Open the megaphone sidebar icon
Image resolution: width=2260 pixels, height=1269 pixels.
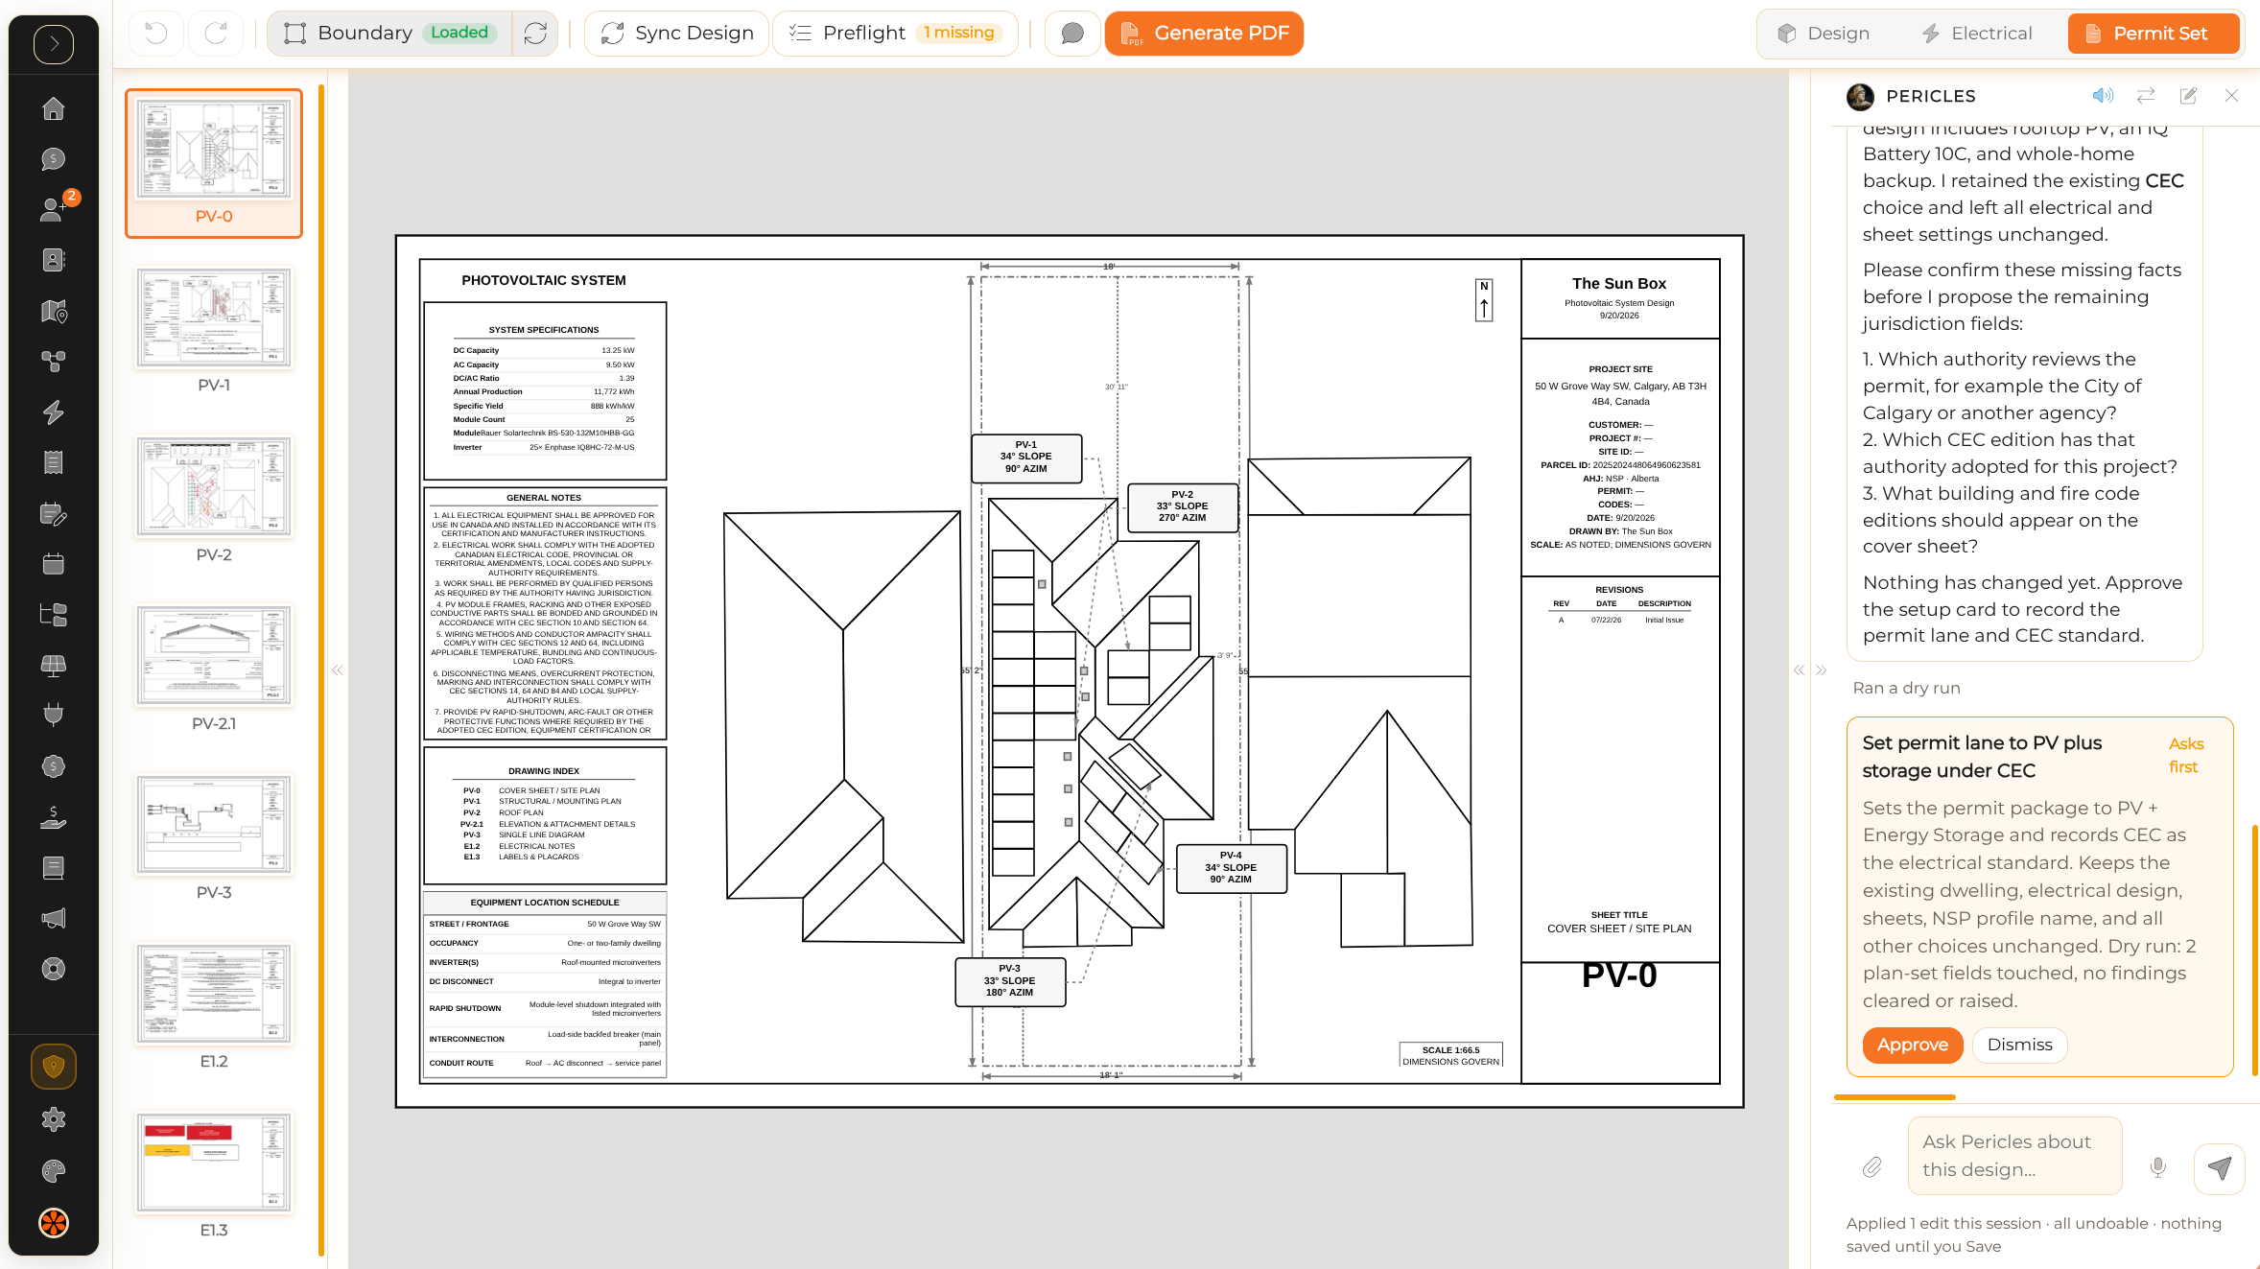pos(54,918)
